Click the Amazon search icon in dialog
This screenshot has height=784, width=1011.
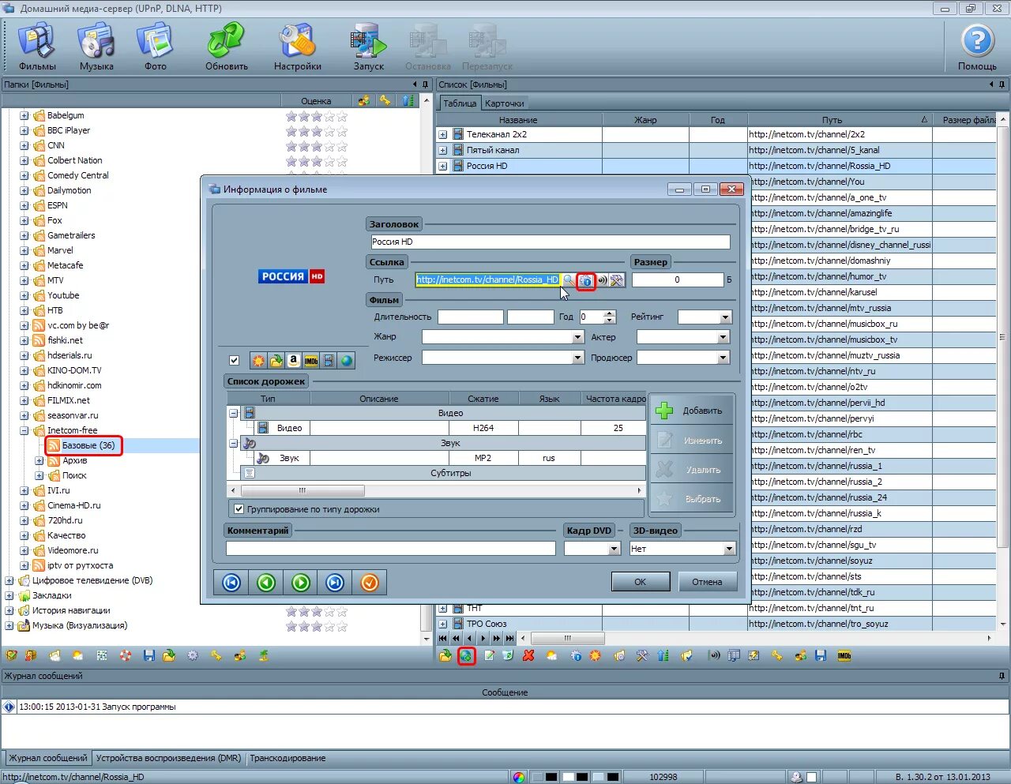(x=294, y=361)
